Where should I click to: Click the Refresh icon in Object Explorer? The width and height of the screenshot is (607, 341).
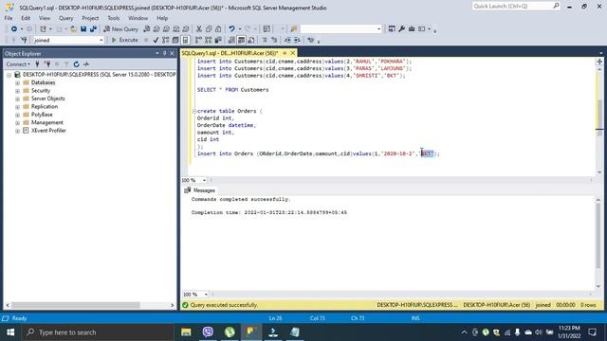coord(76,64)
